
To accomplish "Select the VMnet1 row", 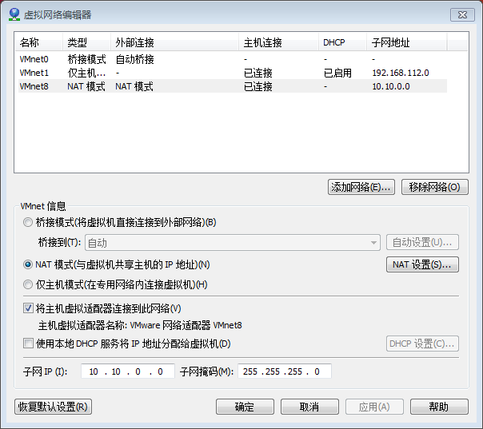I will 233,73.
